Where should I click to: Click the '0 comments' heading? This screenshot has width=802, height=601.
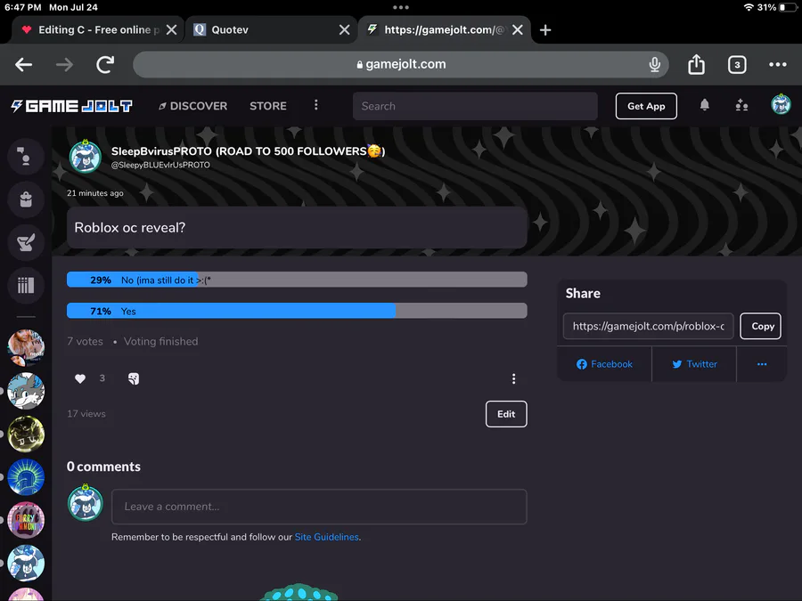tap(104, 467)
